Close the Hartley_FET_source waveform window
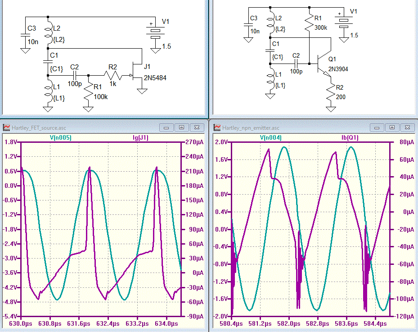 [x=197, y=127]
